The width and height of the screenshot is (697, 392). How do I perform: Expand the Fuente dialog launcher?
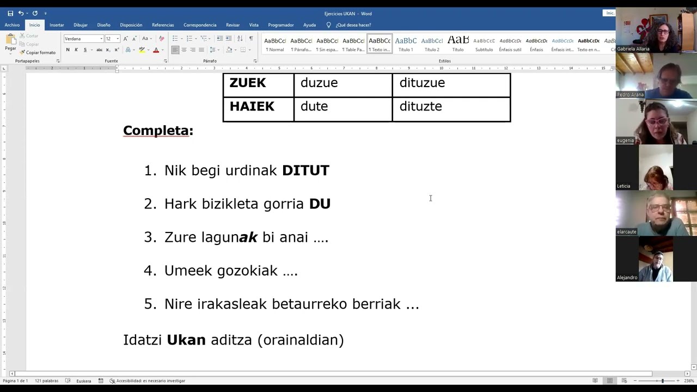(166, 61)
